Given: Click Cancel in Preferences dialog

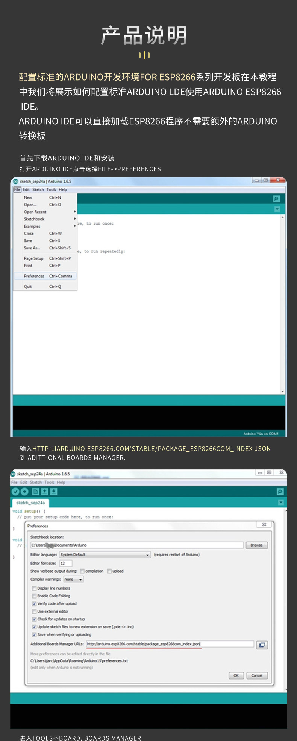Looking at the screenshot, I should point(257,675).
